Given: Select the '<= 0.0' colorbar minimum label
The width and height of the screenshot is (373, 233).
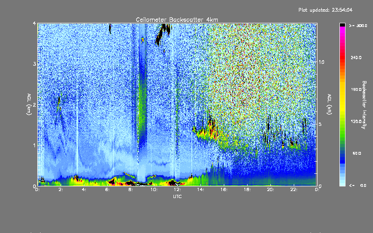Looking at the screenshot, I should pyautogui.click(x=358, y=185).
